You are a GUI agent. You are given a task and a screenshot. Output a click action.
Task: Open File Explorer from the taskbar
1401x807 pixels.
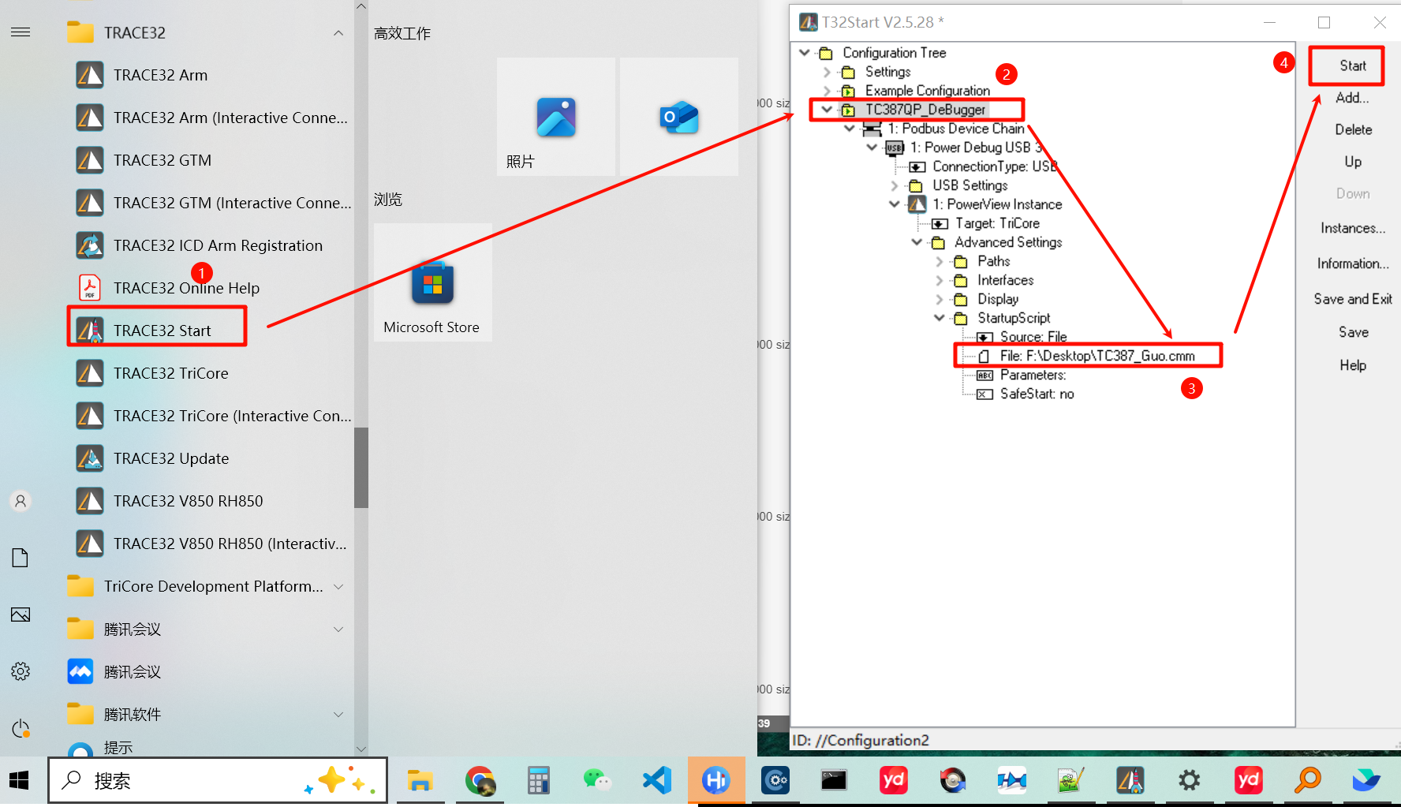(420, 781)
